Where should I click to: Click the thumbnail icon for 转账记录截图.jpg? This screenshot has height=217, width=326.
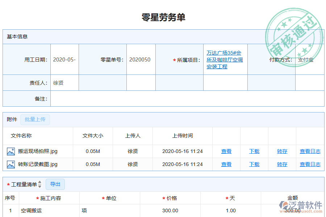pos(11,164)
